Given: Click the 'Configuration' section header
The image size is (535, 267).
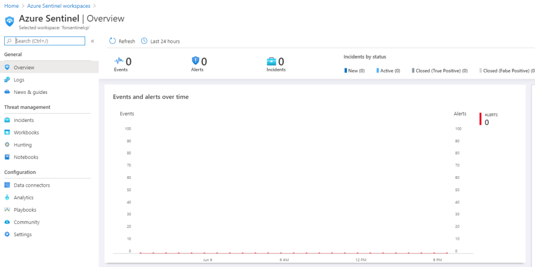Looking at the screenshot, I should pyautogui.click(x=20, y=172).
